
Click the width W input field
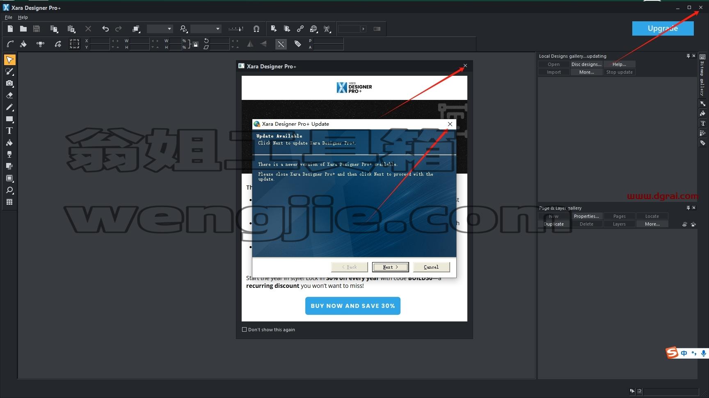point(140,41)
